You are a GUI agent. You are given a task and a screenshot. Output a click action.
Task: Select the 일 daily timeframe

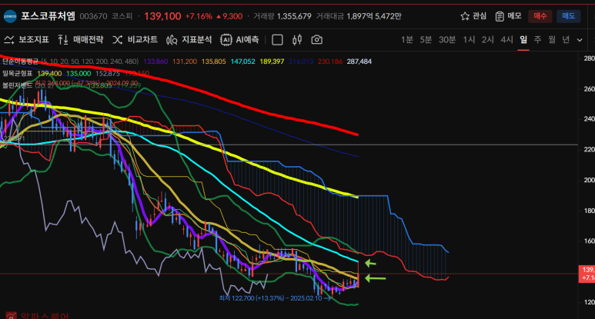(x=523, y=39)
